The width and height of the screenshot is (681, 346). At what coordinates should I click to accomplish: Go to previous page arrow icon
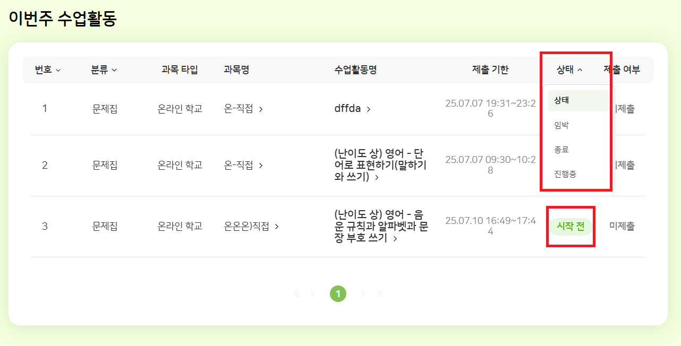point(313,293)
